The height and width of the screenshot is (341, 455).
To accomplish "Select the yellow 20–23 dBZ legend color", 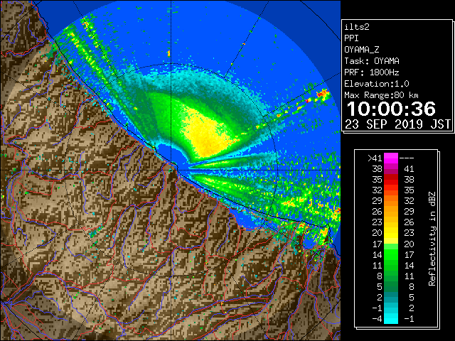I will point(391,233).
